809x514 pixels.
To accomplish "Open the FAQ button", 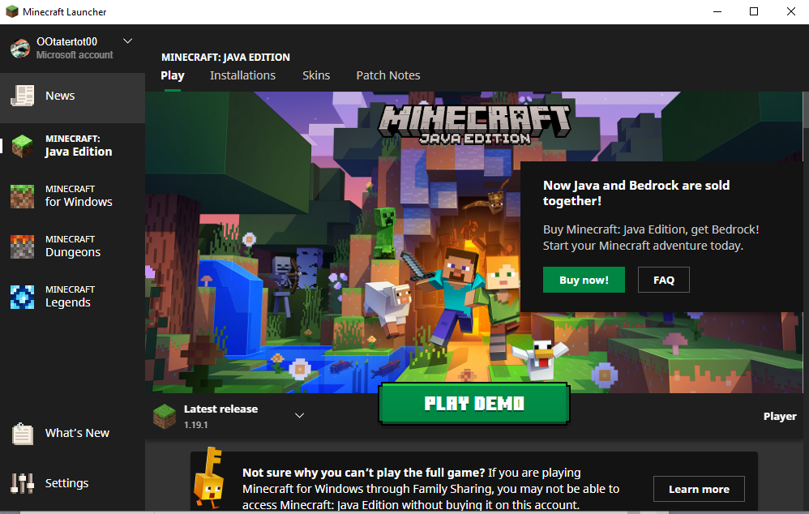I will [x=664, y=280].
